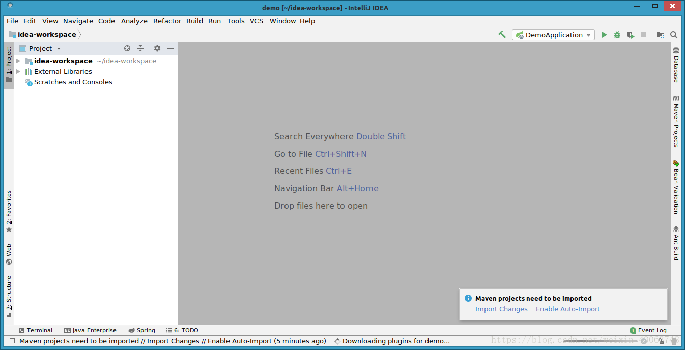
Task: Open the Analyze menu
Action: pos(134,21)
